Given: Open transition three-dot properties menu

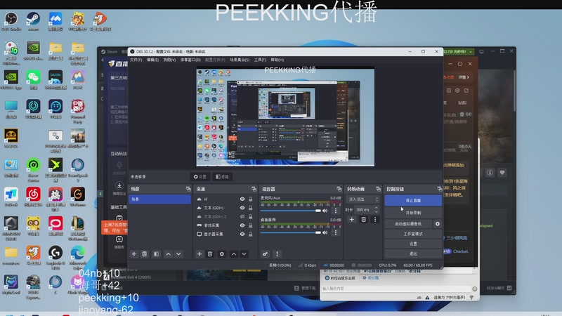Looking at the screenshot, I should pos(375,219).
